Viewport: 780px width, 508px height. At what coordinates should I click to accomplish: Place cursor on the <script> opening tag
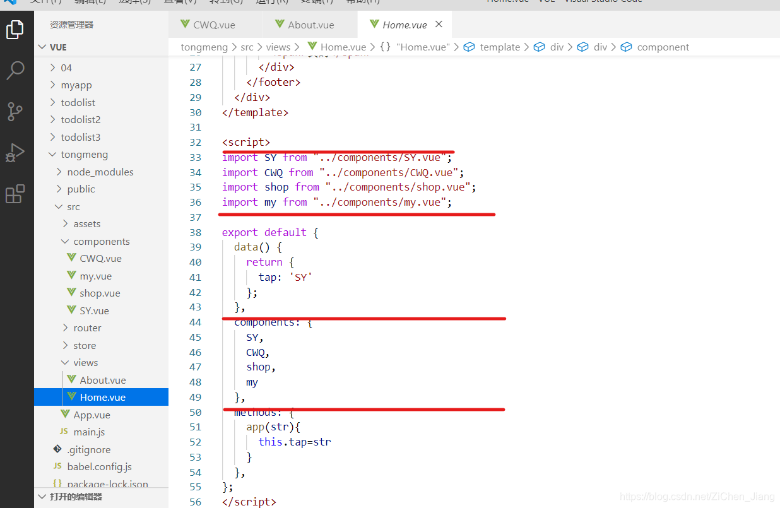(x=246, y=142)
